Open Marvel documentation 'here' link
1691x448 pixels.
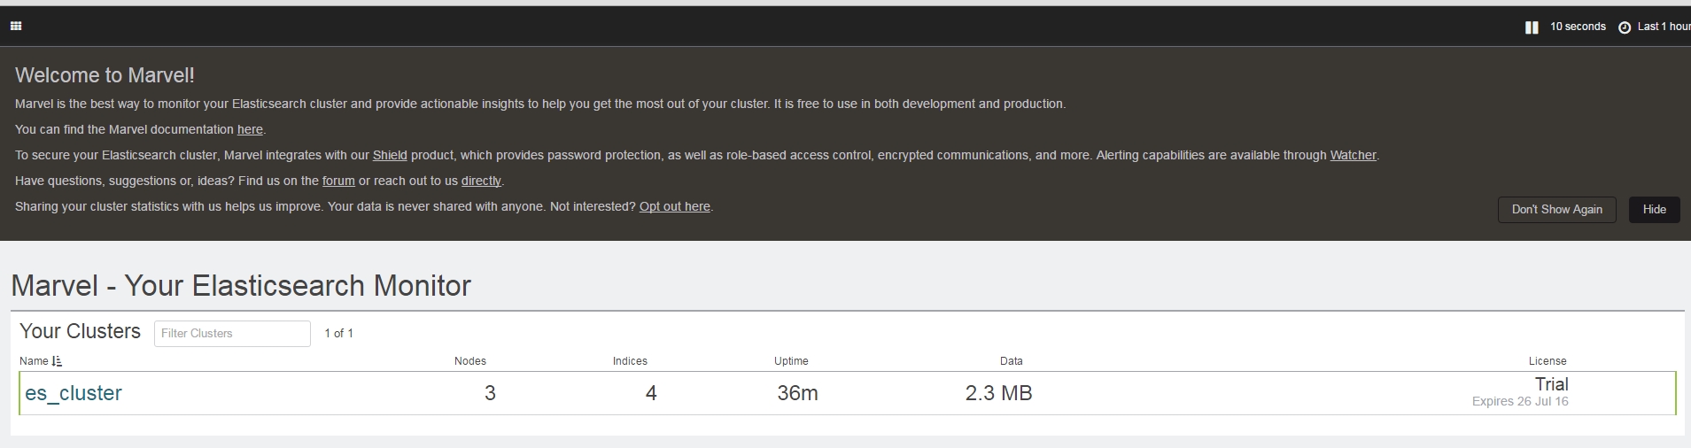pyautogui.click(x=250, y=129)
